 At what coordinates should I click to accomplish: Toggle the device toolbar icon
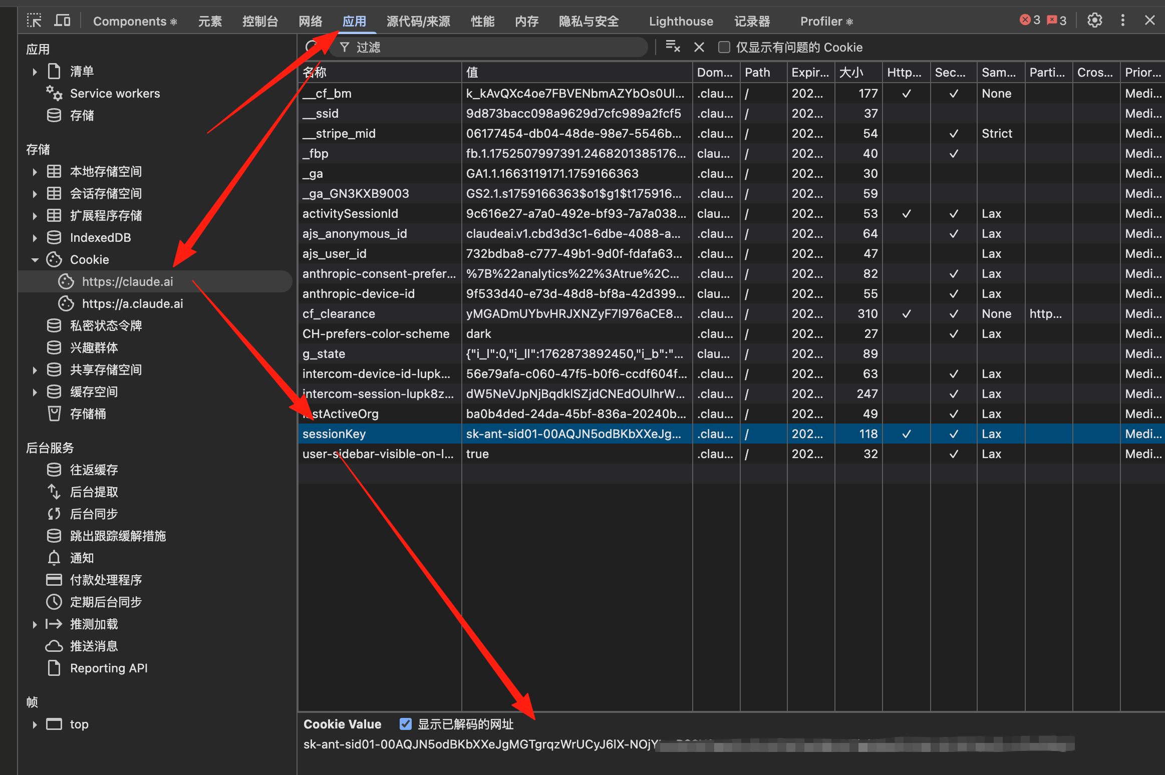[x=62, y=21]
